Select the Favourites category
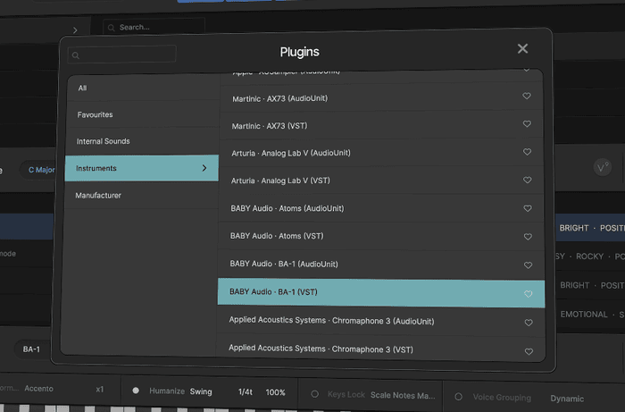The height and width of the screenshot is (412, 625). coord(95,114)
